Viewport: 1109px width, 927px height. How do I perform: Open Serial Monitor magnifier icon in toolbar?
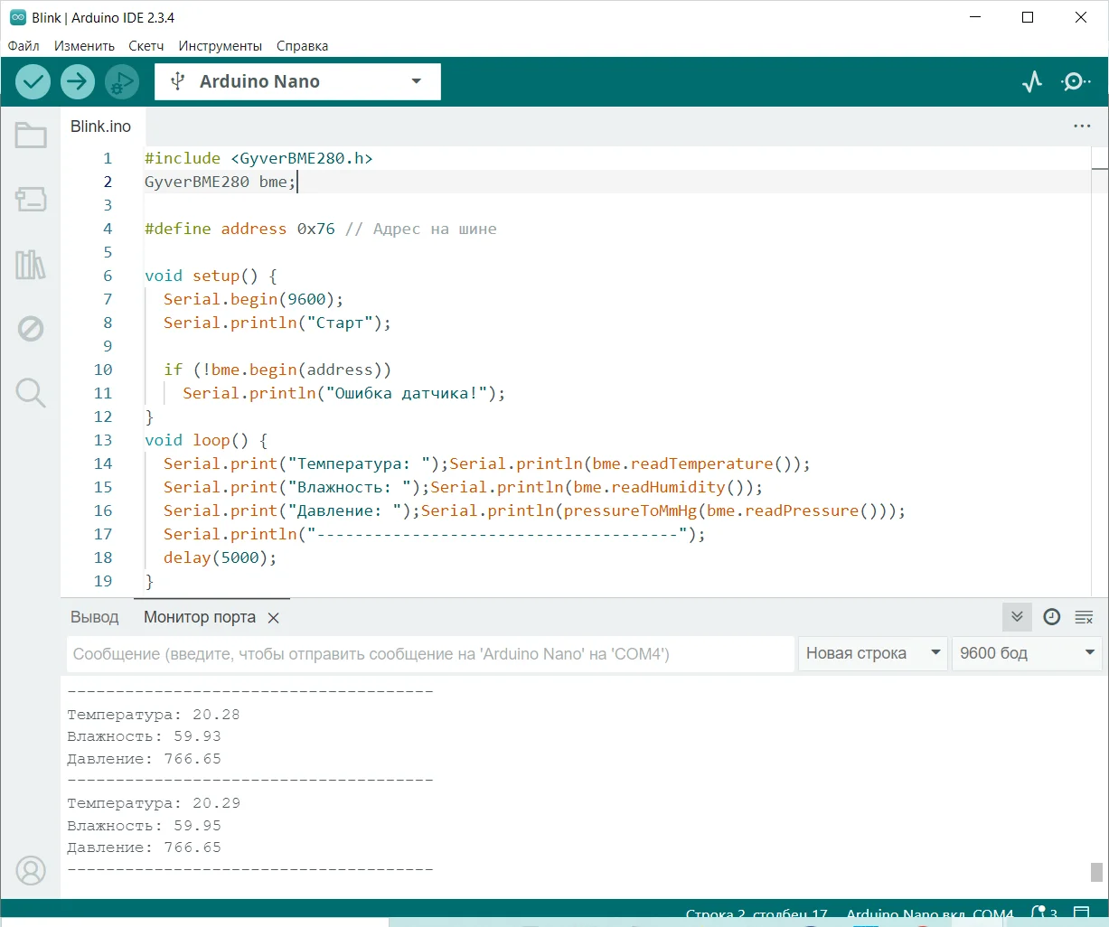coord(1075,82)
